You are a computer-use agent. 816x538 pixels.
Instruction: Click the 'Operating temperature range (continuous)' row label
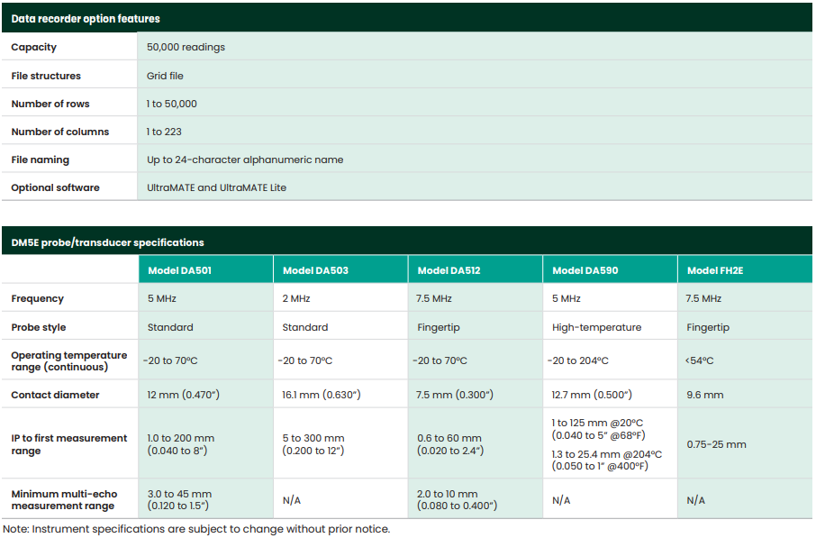(x=68, y=360)
